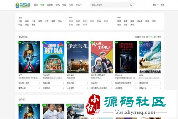Filter region by 大陆
The image size is (178, 119).
(20, 21)
